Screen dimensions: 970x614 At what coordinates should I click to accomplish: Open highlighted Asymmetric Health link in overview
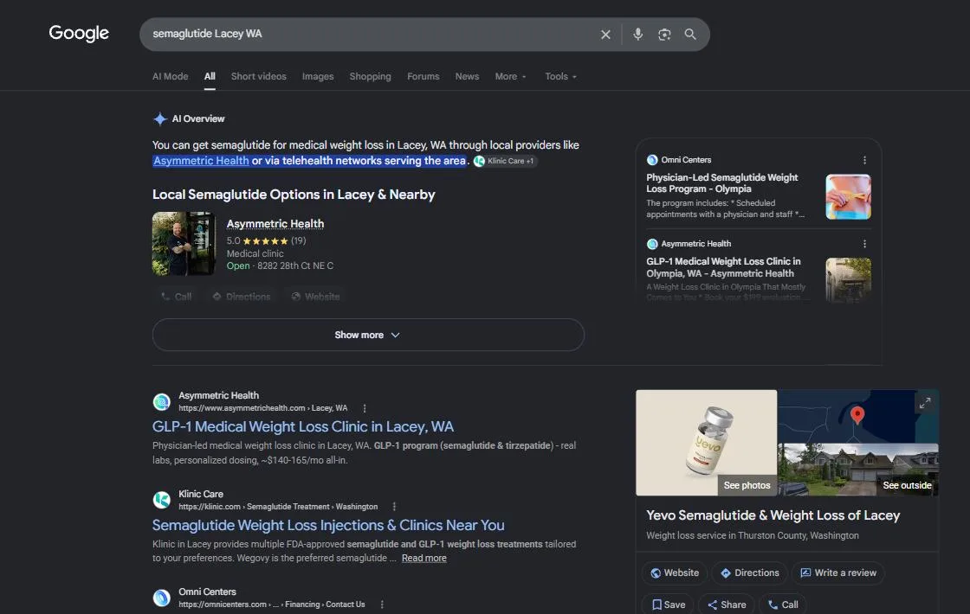[201, 161]
